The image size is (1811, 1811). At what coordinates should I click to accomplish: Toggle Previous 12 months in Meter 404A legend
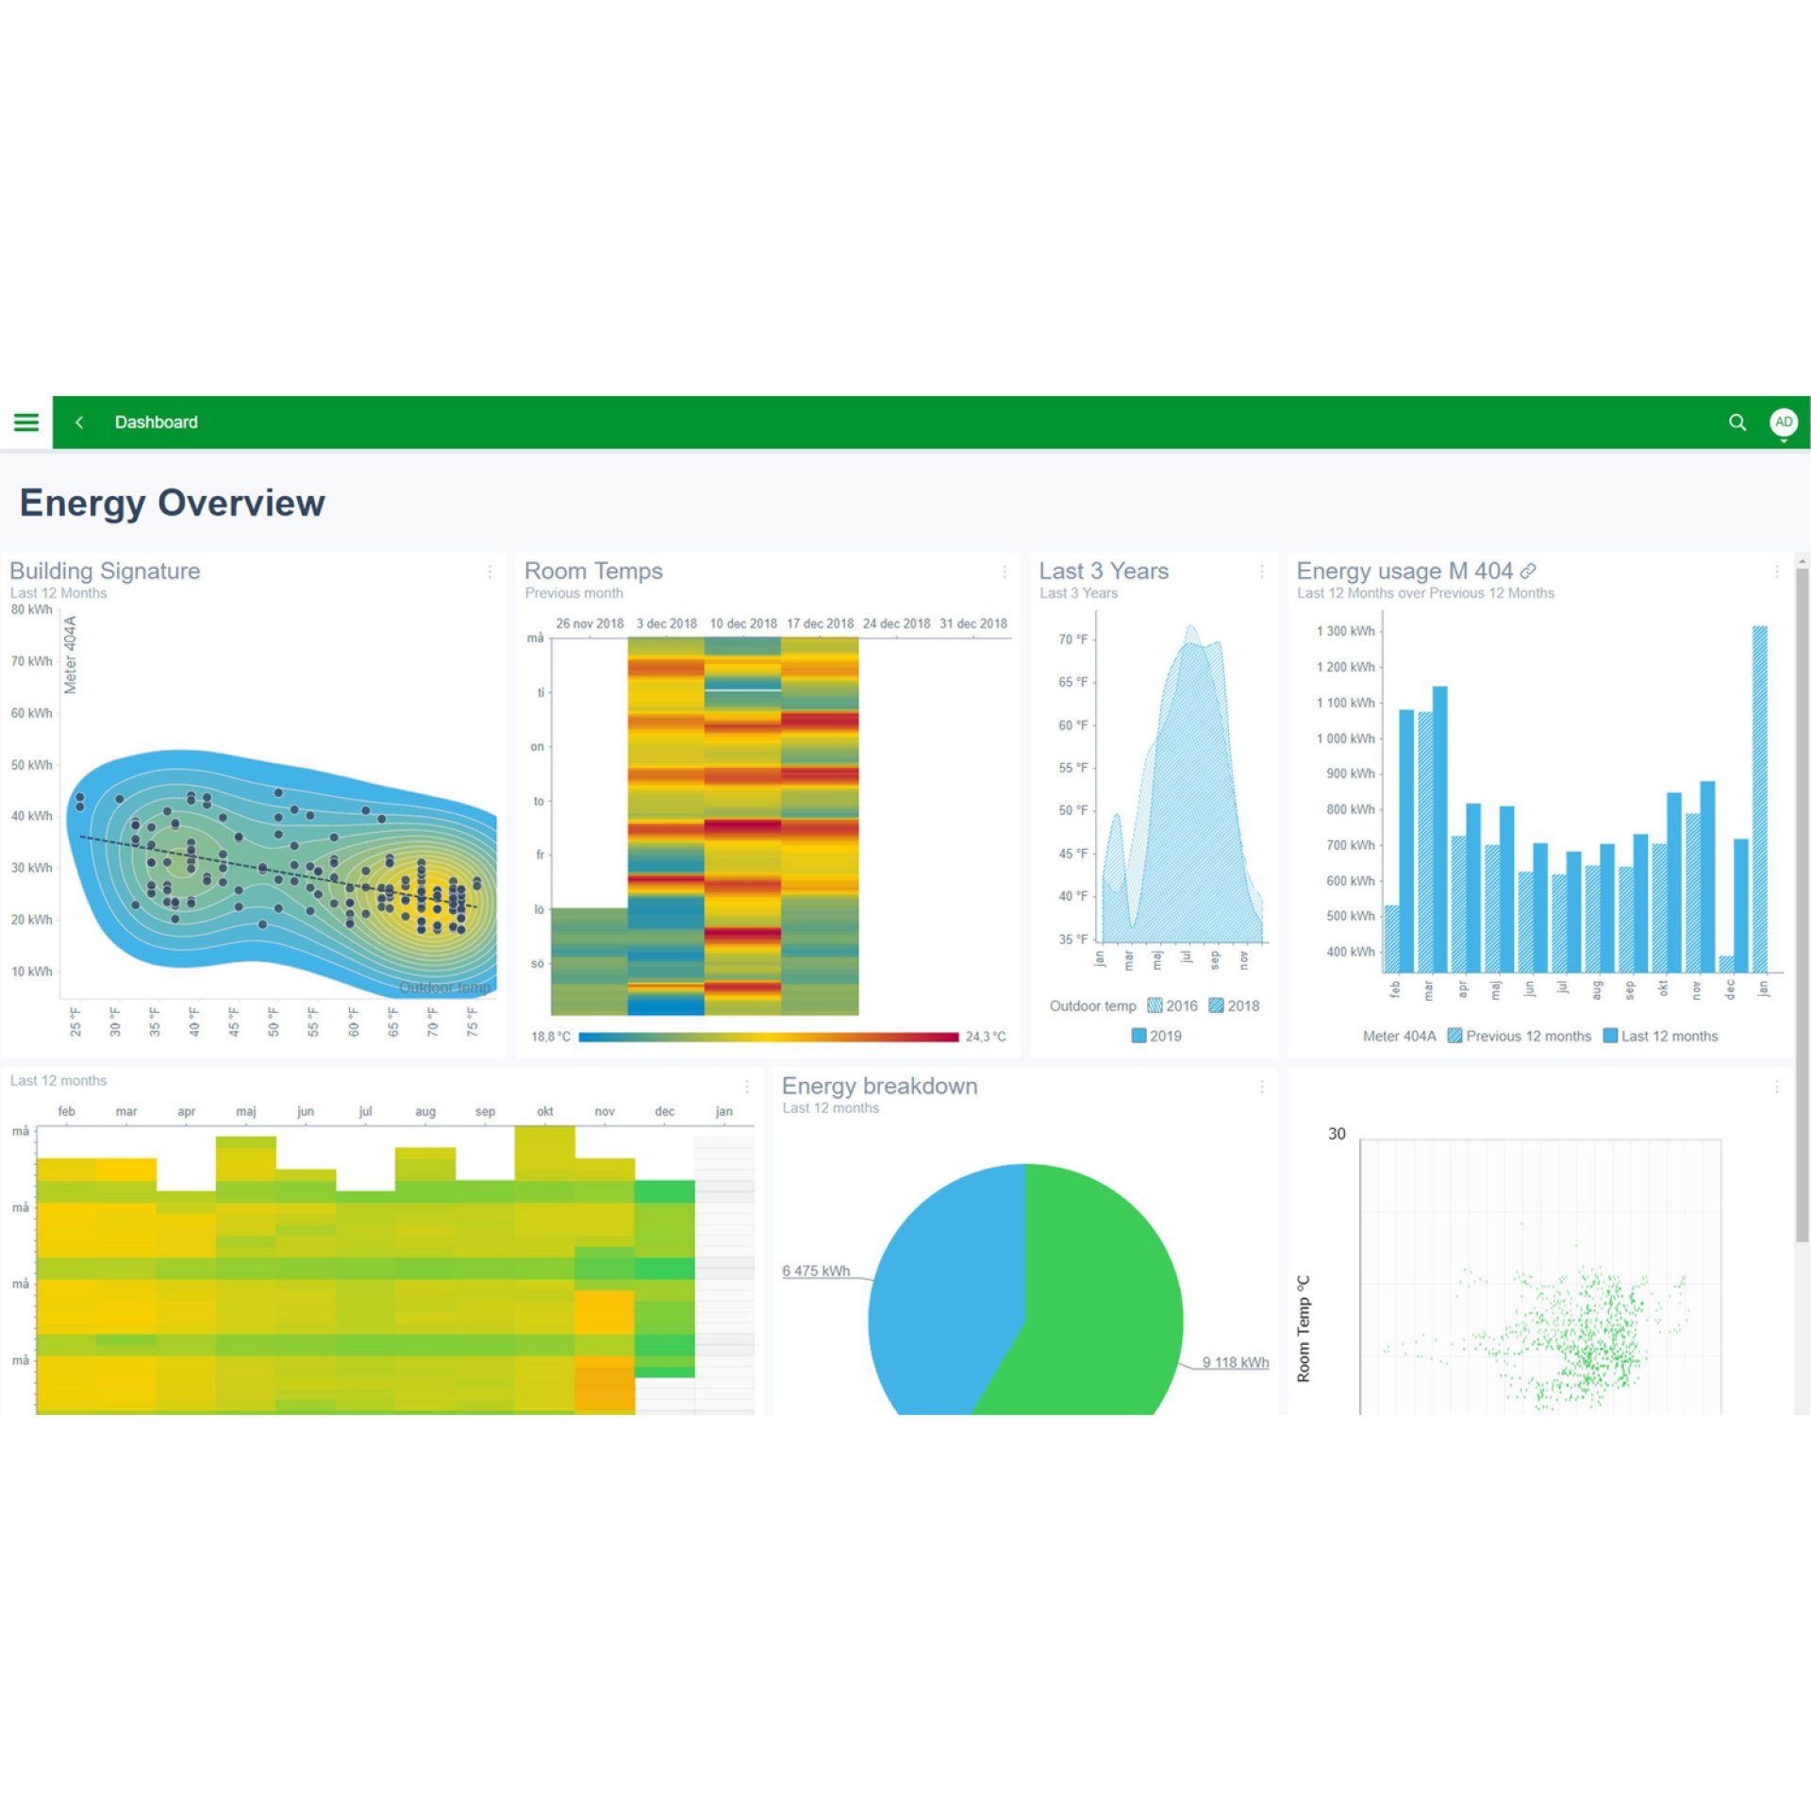(x=1520, y=1036)
